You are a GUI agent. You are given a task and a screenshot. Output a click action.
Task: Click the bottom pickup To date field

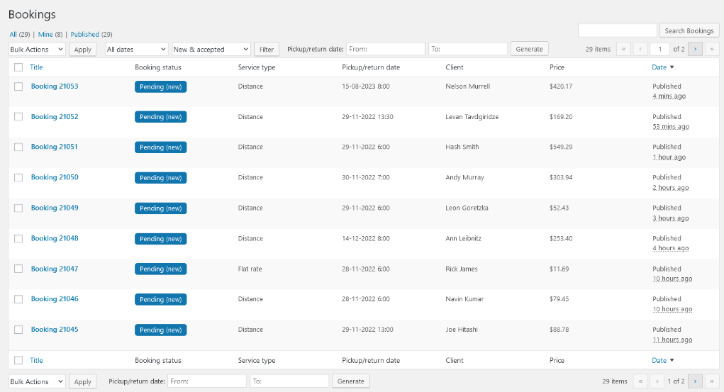point(289,381)
